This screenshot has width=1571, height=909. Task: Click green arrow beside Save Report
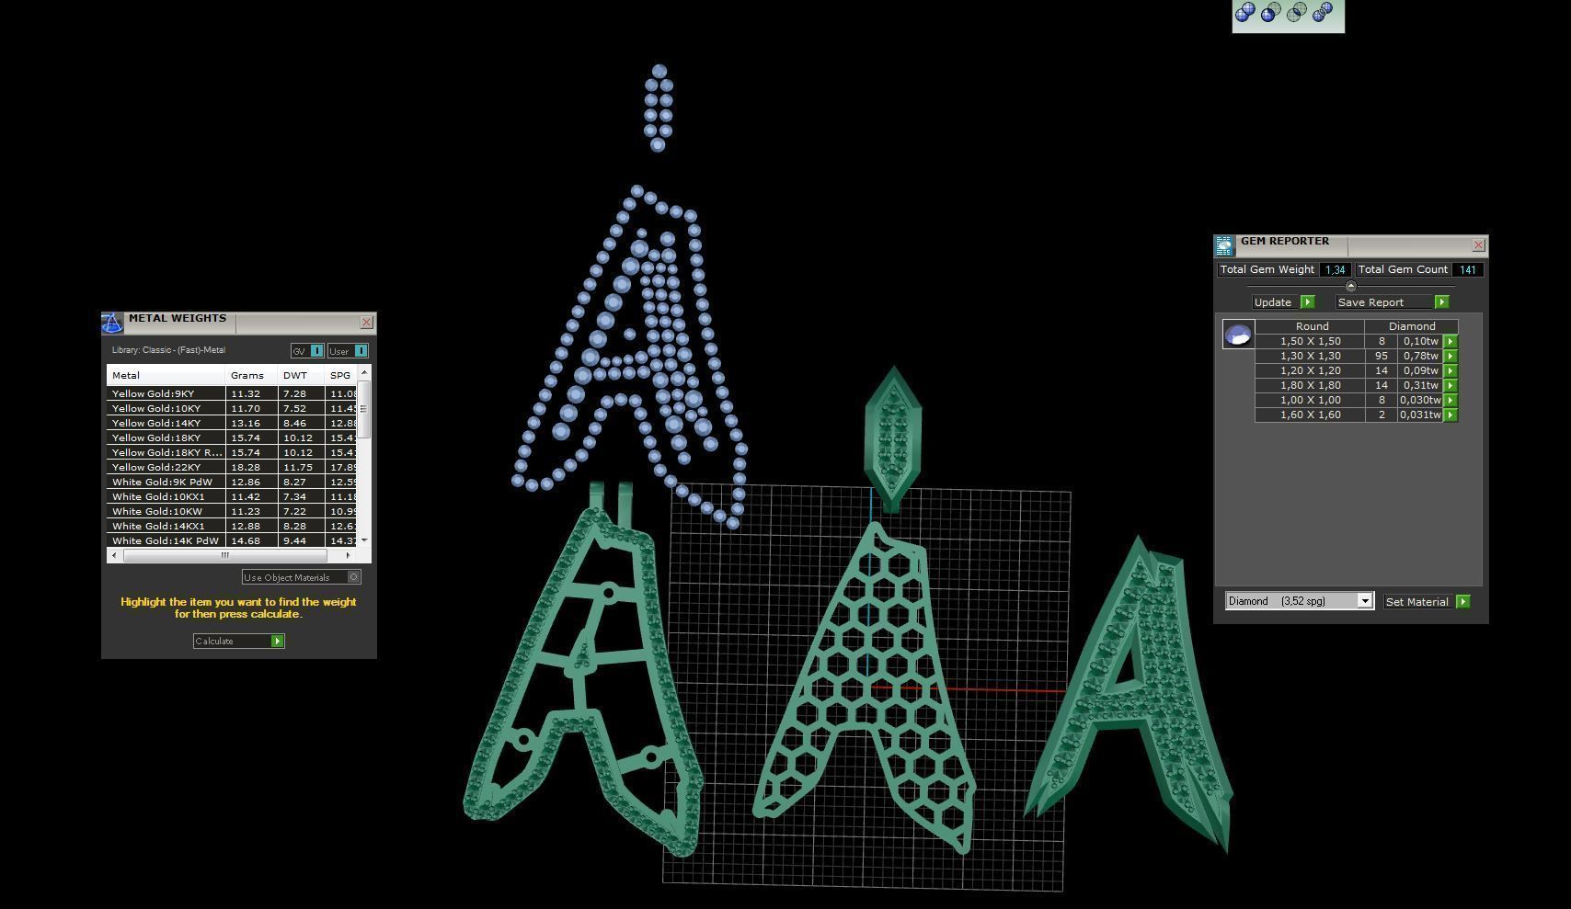coord(1442,302)
